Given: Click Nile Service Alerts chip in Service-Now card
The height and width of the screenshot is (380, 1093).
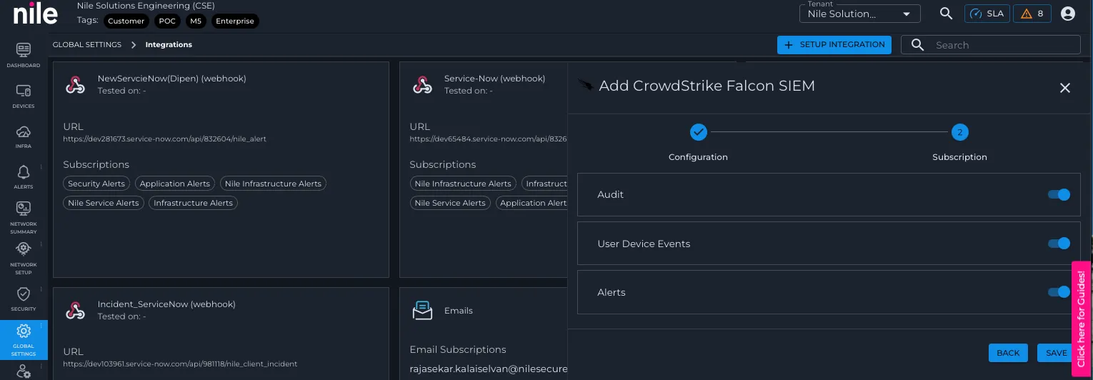Looking at the screenshot, I should tap(450, 203).
